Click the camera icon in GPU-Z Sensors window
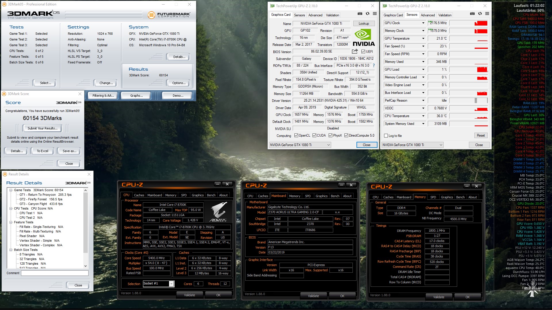This screenshot has height=310, width=552. [472, 13]
